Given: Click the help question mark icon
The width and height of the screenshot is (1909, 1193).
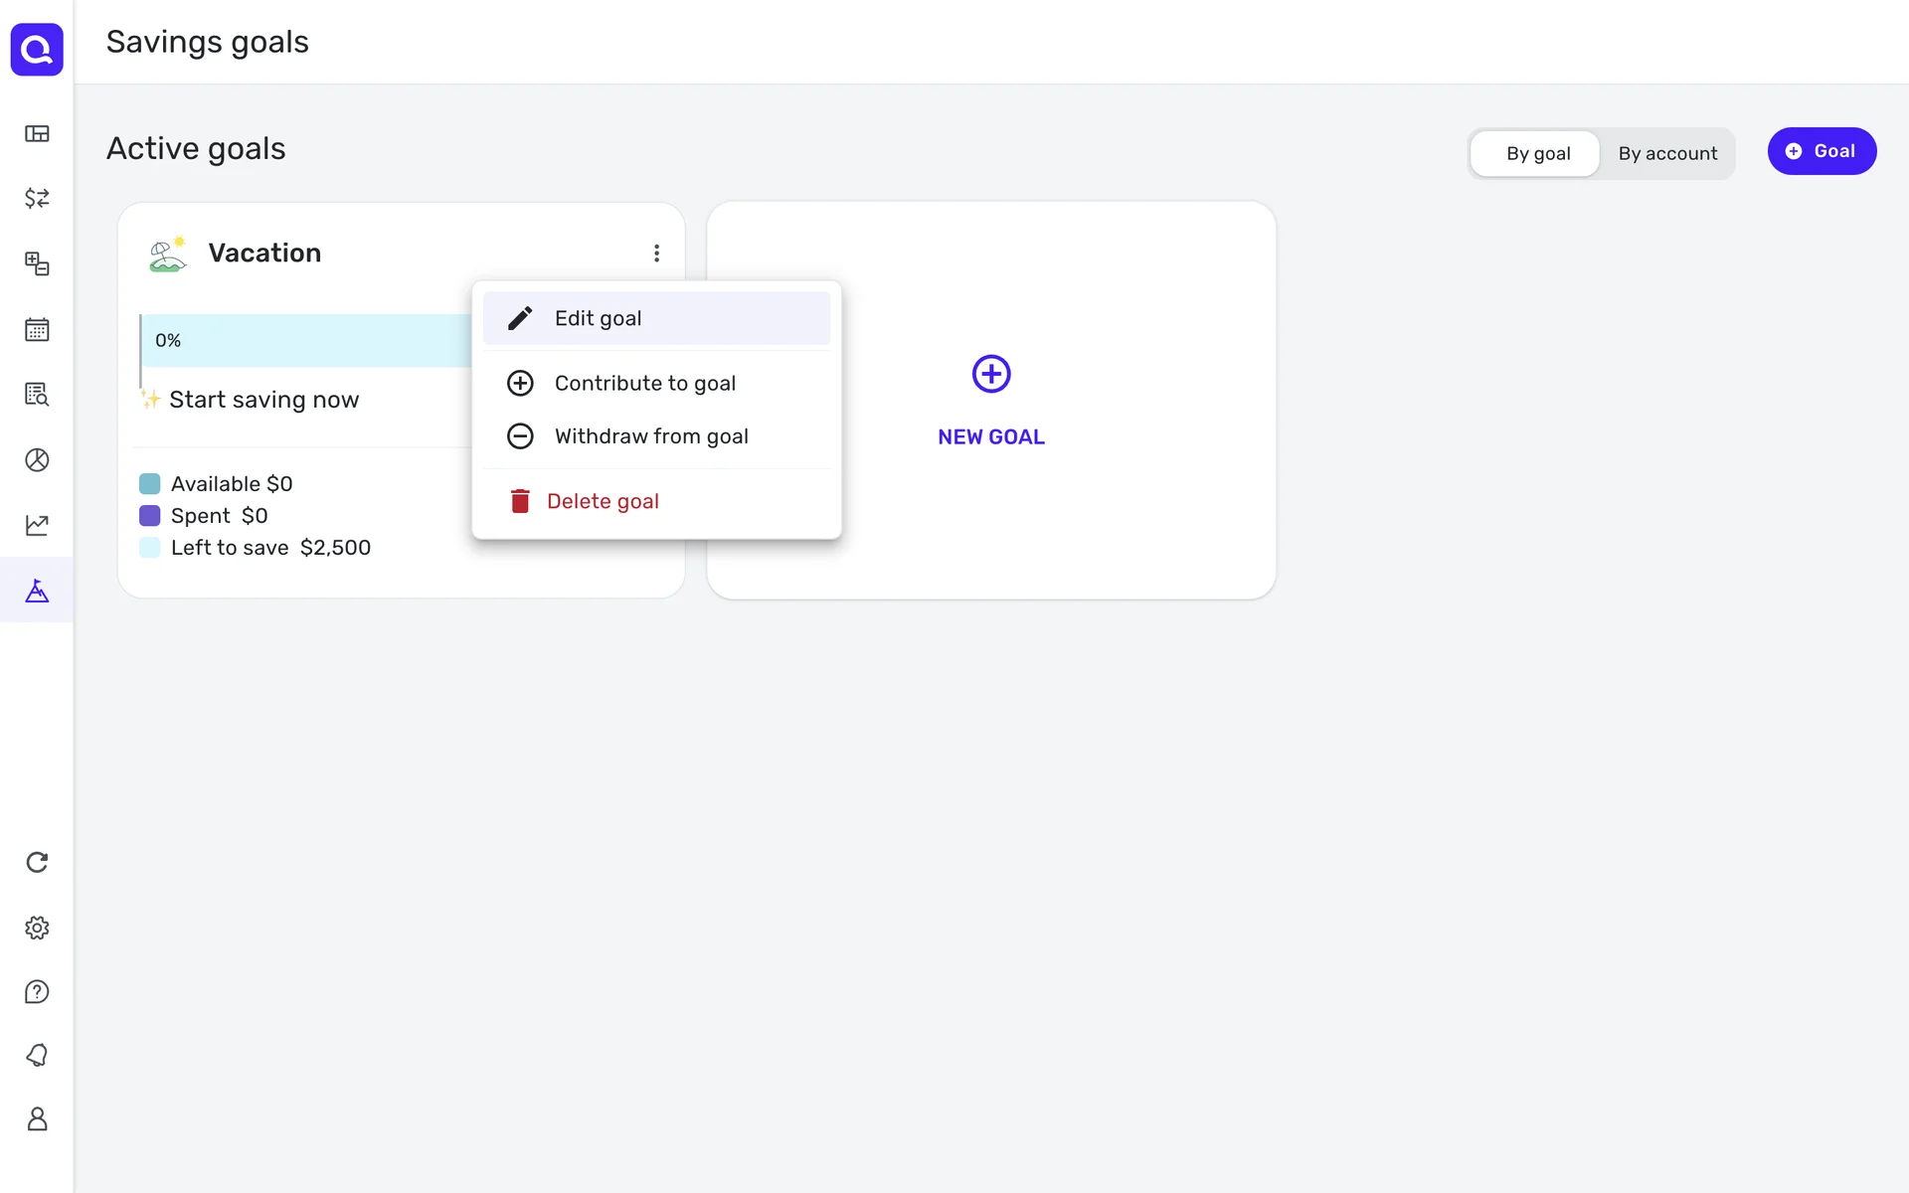Looking at the screenshot, I should coord(37,992).
